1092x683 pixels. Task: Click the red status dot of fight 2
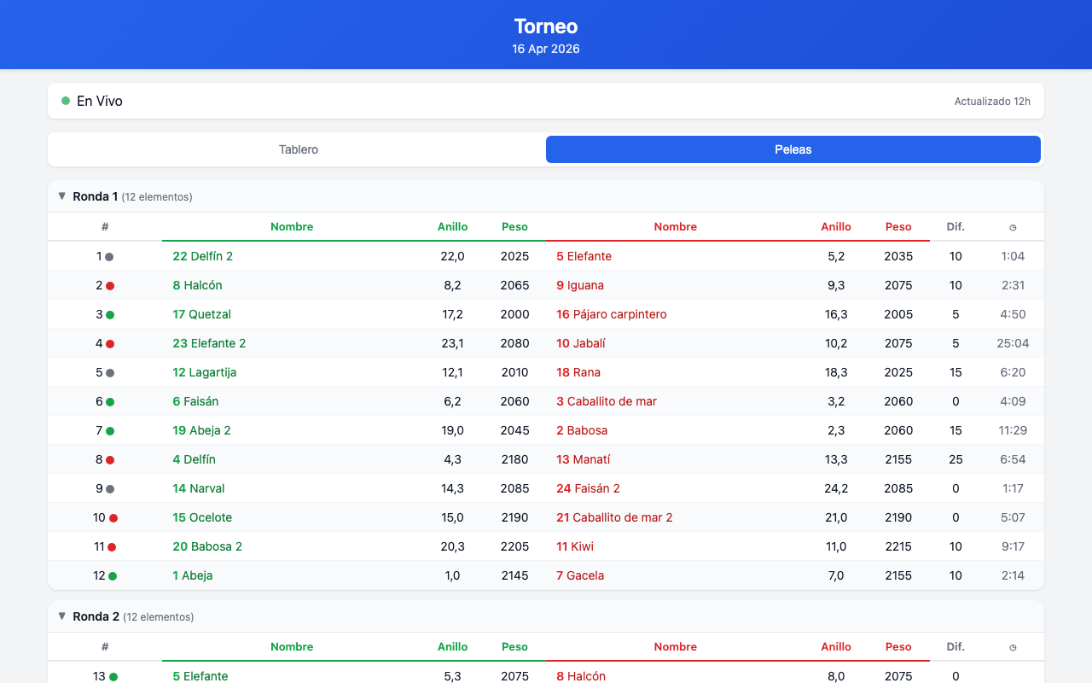(110, 286)
